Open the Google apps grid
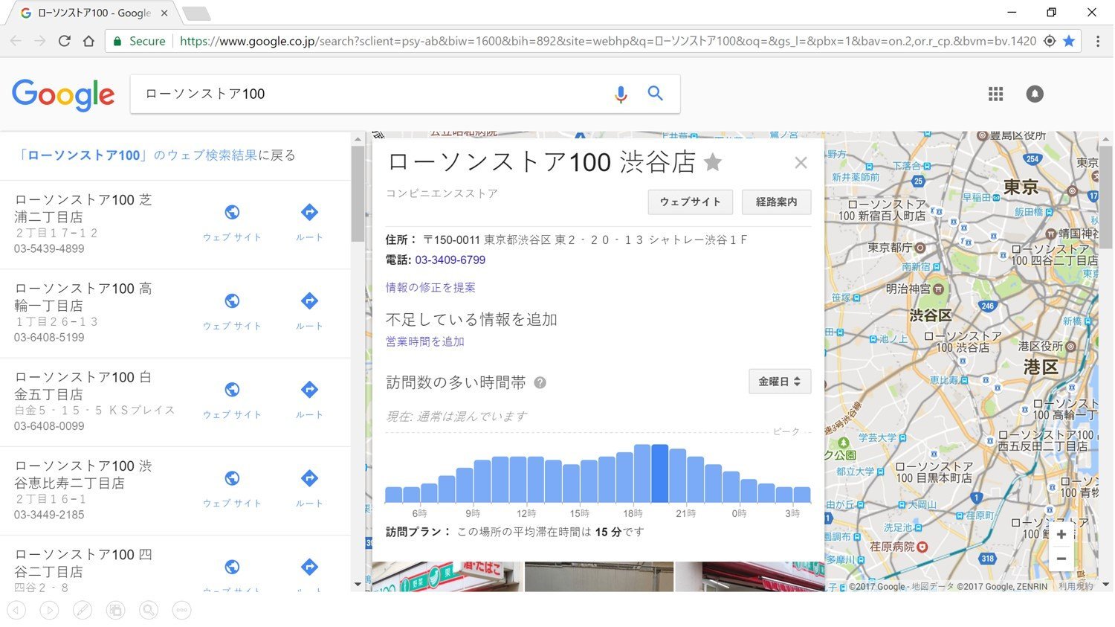This screenshot has width=1115, height=627. coord(995,94)
